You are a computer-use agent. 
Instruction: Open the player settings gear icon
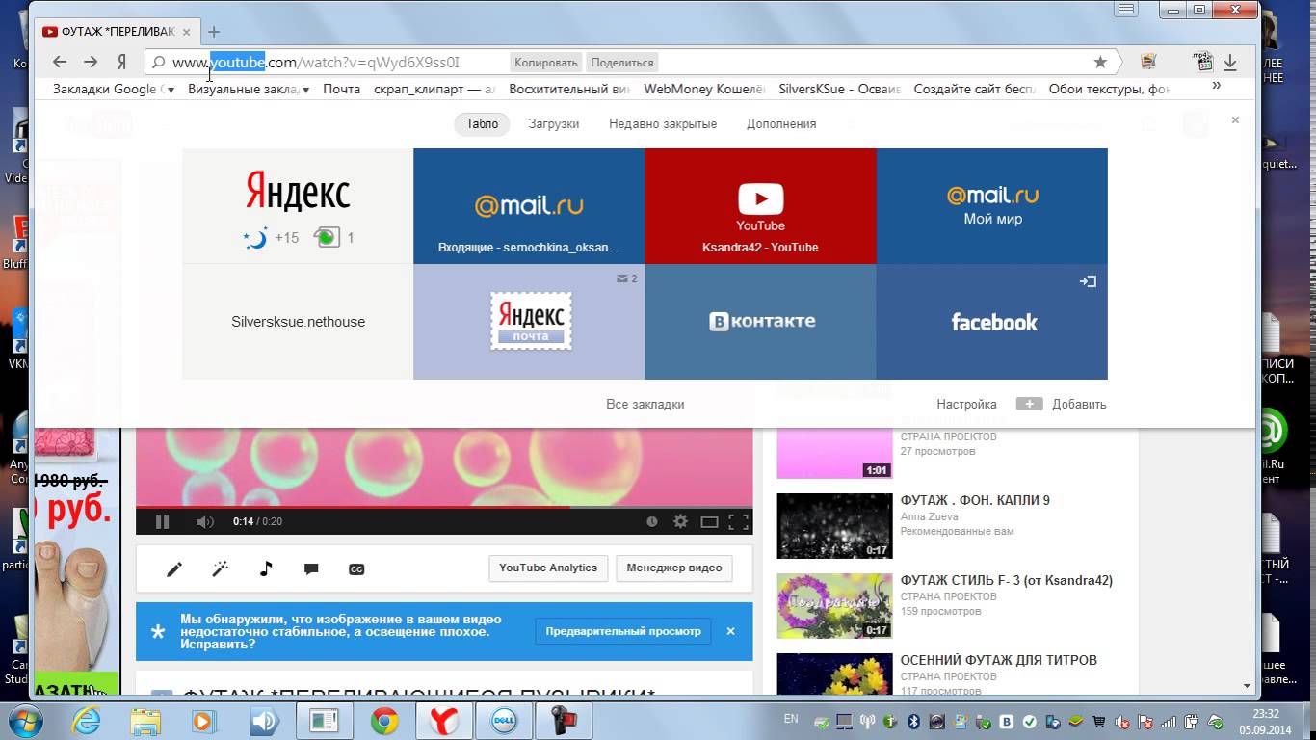(680, 521)
